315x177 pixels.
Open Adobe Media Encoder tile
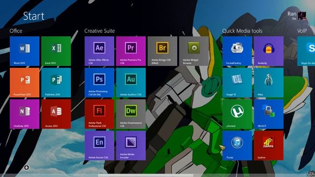pyautogui.click(x=131, y=146)
